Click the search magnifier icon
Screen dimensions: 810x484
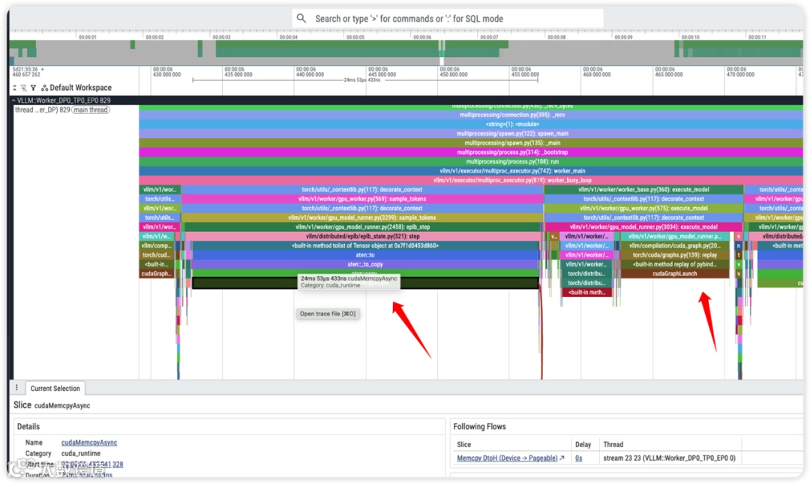[301, 19]
